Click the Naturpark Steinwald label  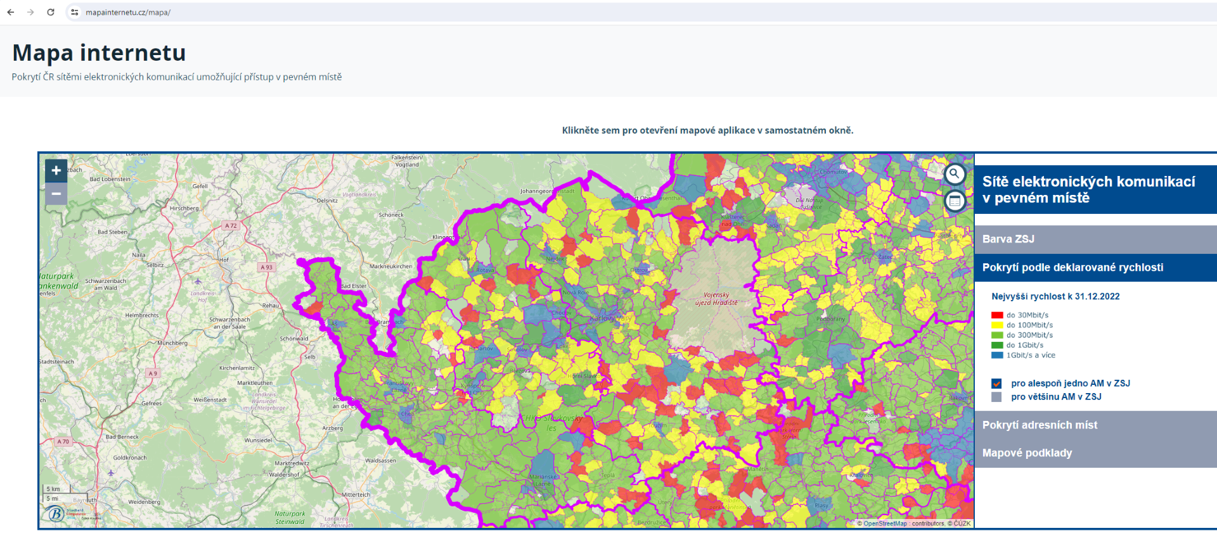pos(290,518)
